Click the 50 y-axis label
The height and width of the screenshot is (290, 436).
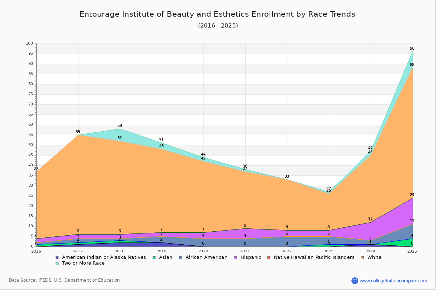31,145
